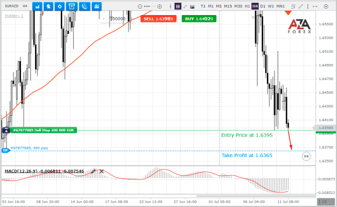Click the 1.65500 price axis label
The width and height of the screenshot is (337, 207).
click(326, 24)
